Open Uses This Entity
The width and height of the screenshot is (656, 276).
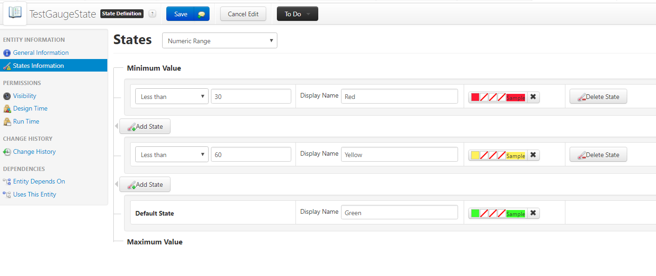(x=34, y=195)
